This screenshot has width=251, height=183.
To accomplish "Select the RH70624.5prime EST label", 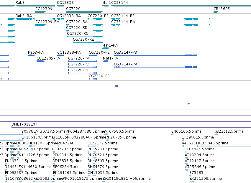I will point(103,155).
